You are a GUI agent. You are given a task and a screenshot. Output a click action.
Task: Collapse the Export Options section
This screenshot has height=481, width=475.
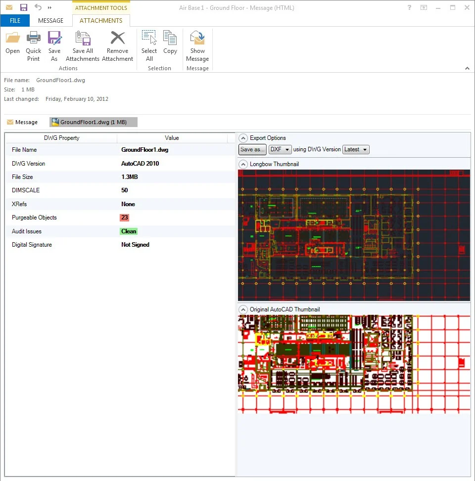tap(243, 138)
